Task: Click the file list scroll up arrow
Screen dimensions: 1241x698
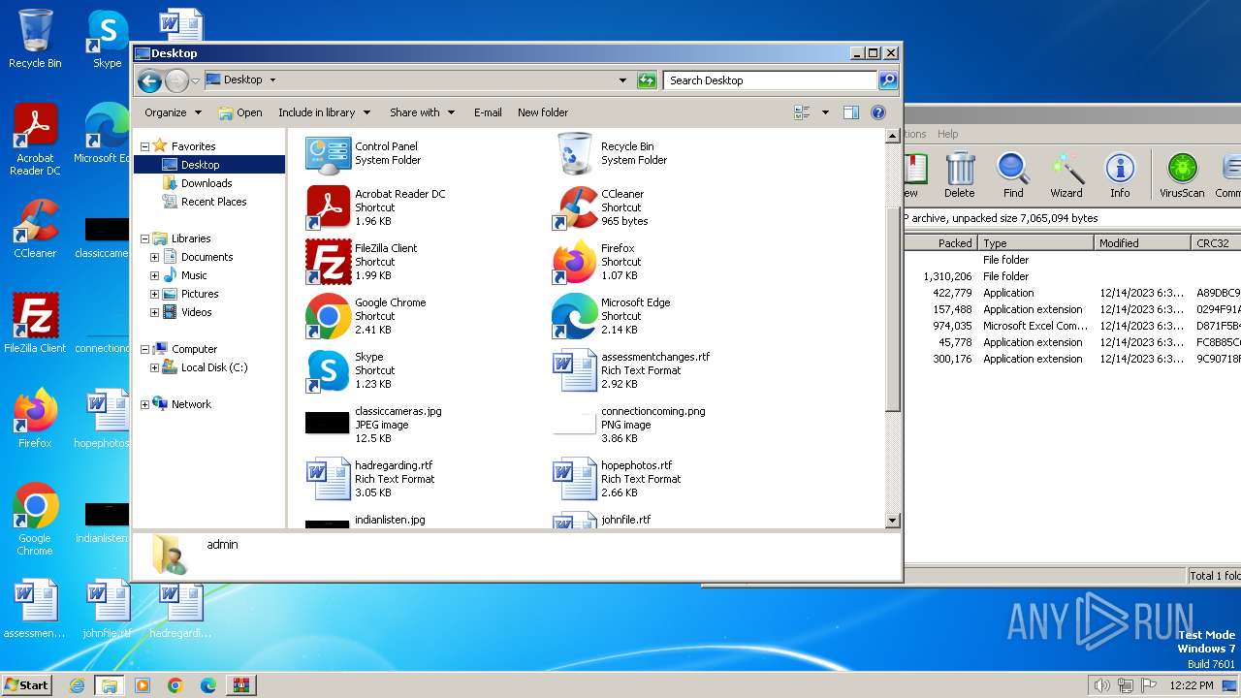Action: tap(893, 137)
